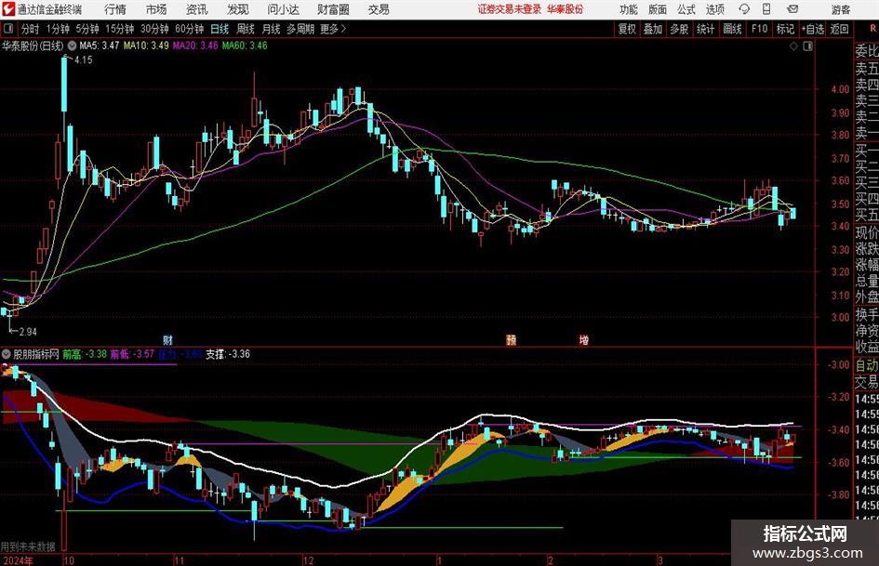The height and width of the screenshot is (566, 879).
Task: Switch to 月线 monthly period
Action: tap(271, 29)
